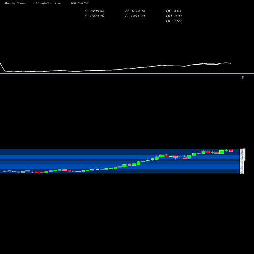Screen dimensions: 254x254
Task: Click the 'OC: 4.61' reading
Action: click(x=174, y=11)
